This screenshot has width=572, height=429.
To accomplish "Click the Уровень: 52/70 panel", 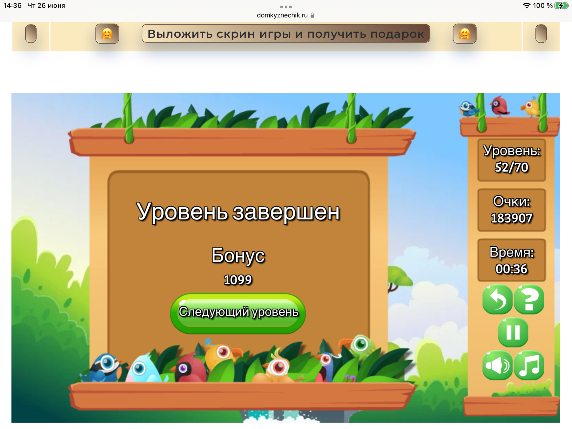I will pyautogui.click(x=512, y=160).
